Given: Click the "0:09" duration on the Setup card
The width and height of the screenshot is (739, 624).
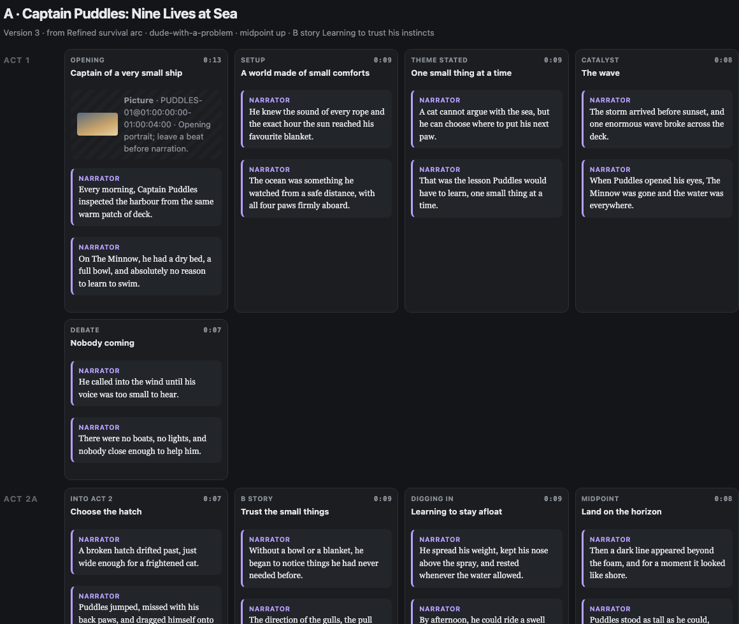Looking at the screenshot, I should (383, 60).
